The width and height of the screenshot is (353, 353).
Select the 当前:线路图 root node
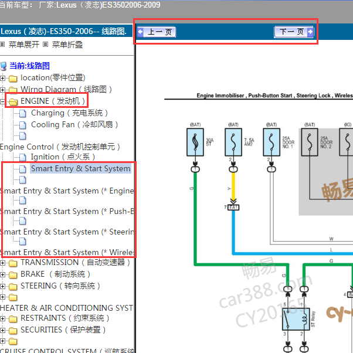pos(29,66)
